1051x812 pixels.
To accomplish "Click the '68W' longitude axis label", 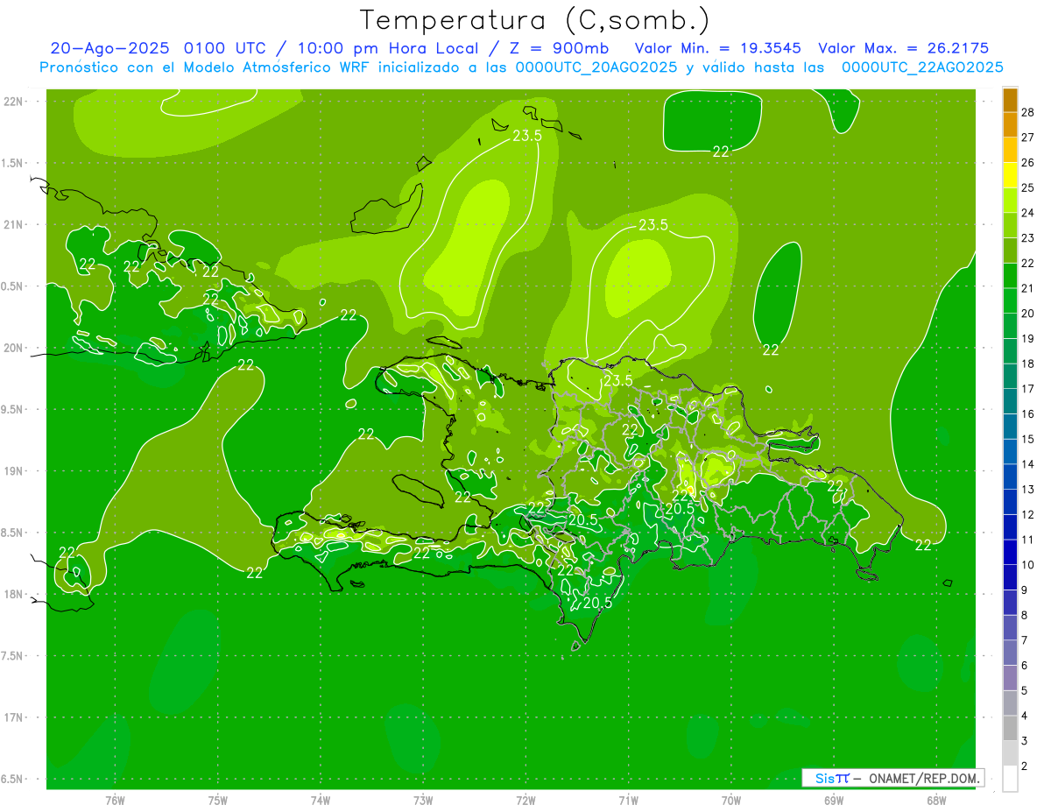I will 936,800.
